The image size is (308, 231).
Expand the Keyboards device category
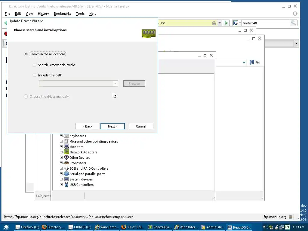tap(61, 136)
